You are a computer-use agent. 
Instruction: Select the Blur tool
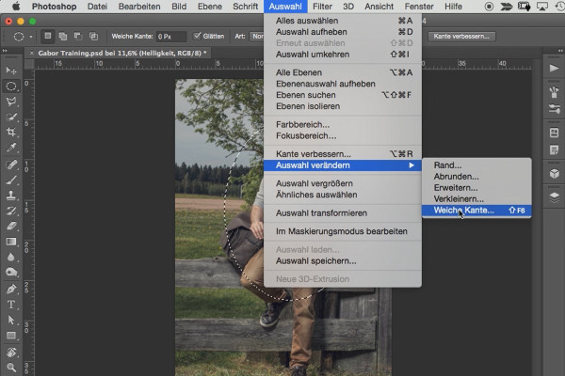(x=11, y=257)
